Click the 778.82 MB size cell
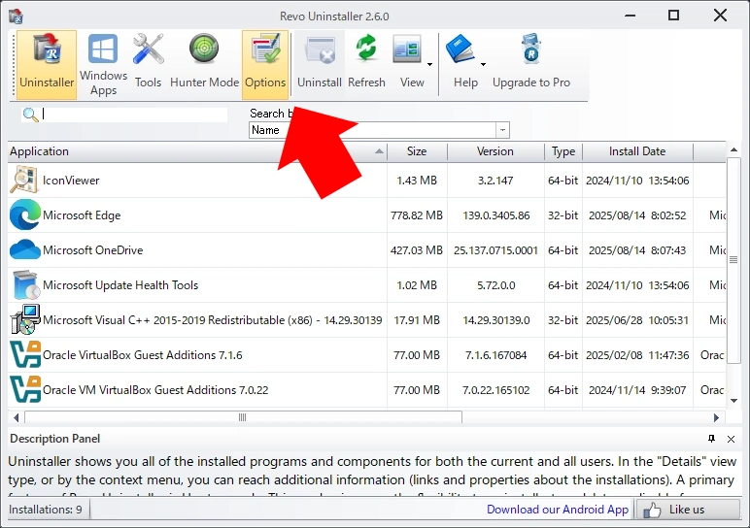 click(x=417, y=215)
